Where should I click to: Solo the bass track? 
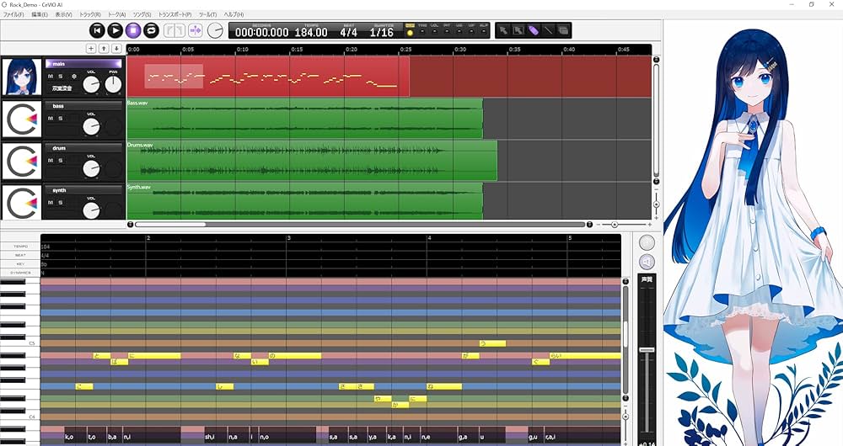click(60, 119)
